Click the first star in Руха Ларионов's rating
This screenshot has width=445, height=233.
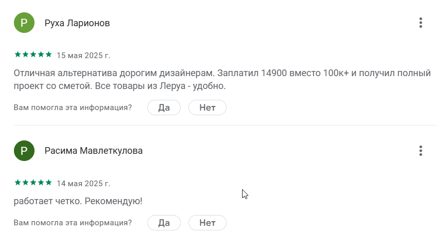click(18, 55)
